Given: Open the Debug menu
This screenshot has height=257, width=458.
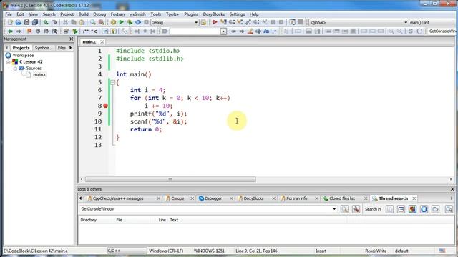Looking at the screenshot, I should pyautogui.click(x=99, y=14).
